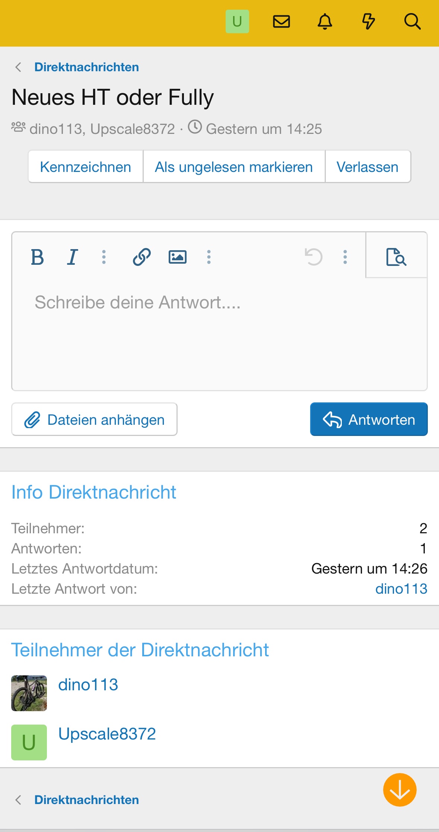Insert a link with chain icon
This screenshot has height=832, width=439.
click(142, 257)
